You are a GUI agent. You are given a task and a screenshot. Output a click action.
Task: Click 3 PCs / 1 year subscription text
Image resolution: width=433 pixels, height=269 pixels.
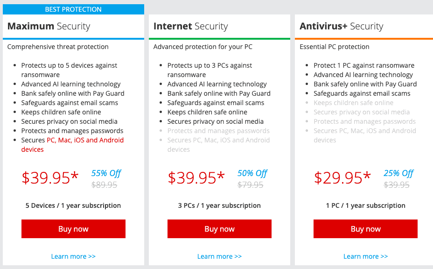click(x=219, y=205)
